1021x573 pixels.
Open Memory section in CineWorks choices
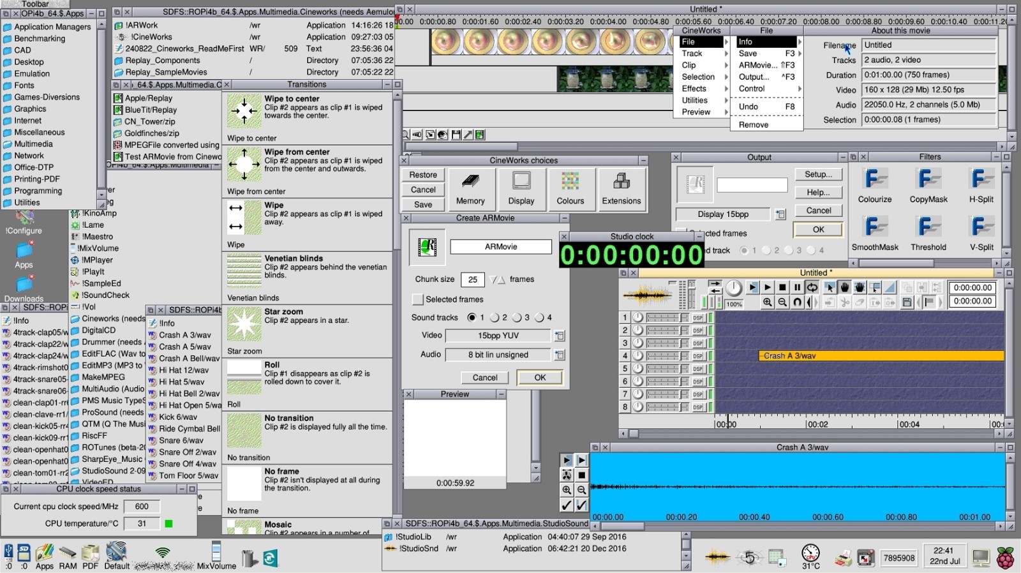click(470, 189)
